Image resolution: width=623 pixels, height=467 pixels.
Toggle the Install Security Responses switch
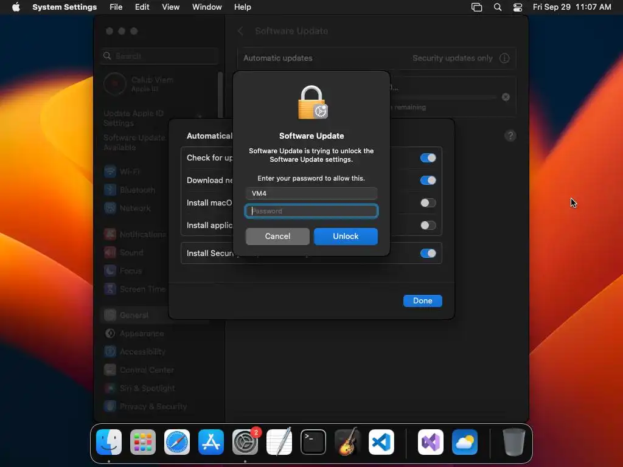click(x=428, y=254)
